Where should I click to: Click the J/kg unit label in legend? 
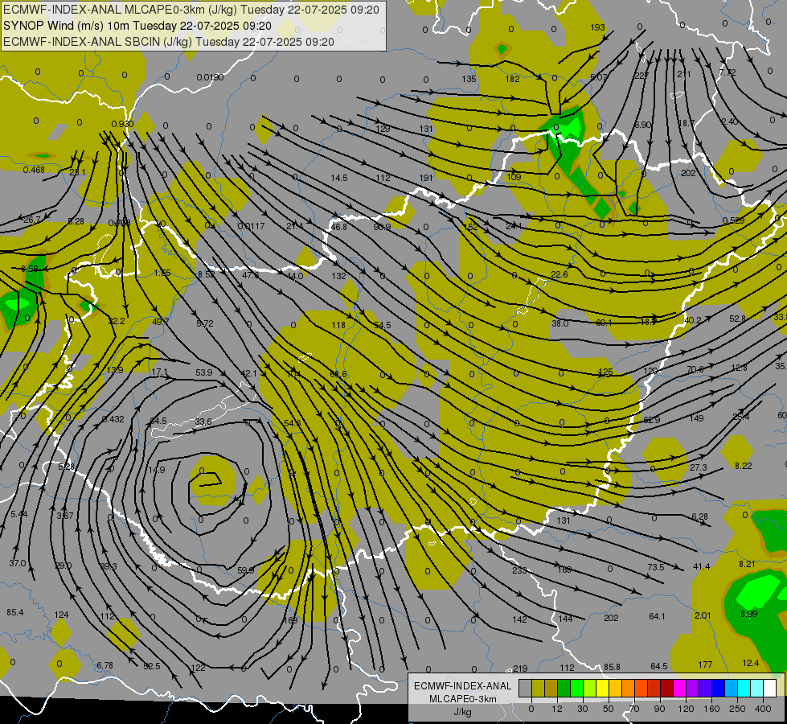click(463, 712)
